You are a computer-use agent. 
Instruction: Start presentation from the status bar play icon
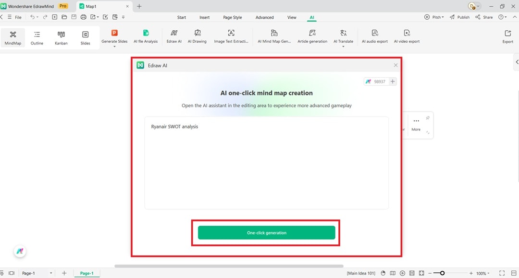click(x=402, y=273)
